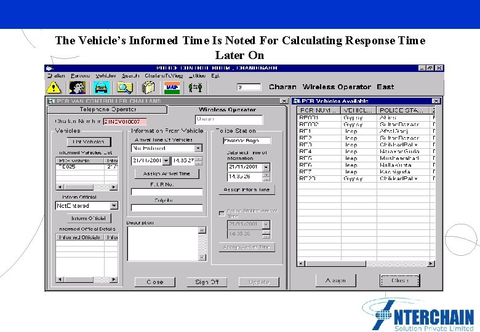Click the Inform Official button
480x332 pixels.
(89, 218)
